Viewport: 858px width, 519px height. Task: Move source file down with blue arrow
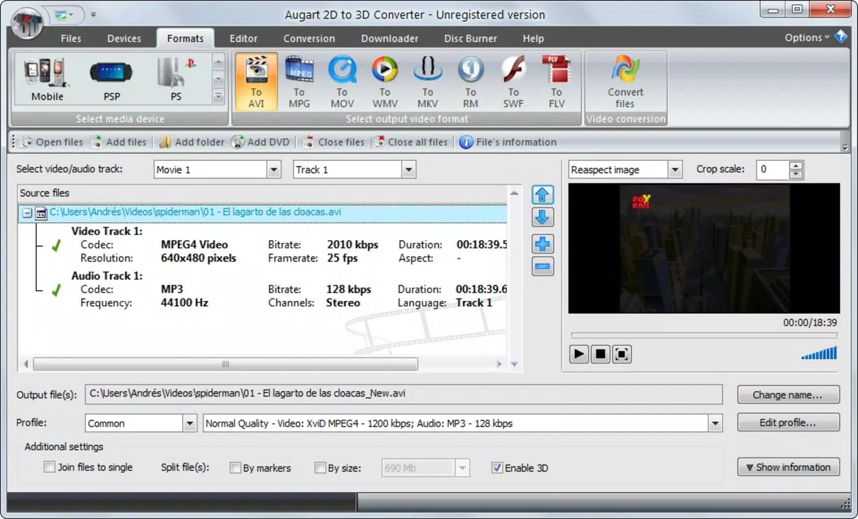coord(543,217)
